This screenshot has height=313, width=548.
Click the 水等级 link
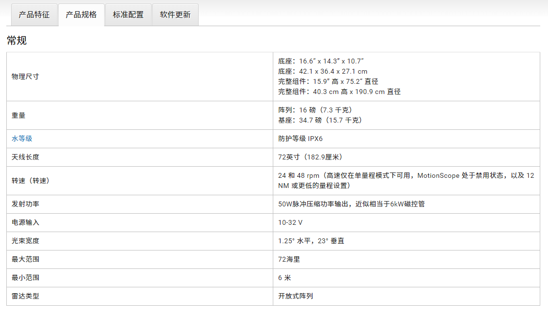coord(22,139)
